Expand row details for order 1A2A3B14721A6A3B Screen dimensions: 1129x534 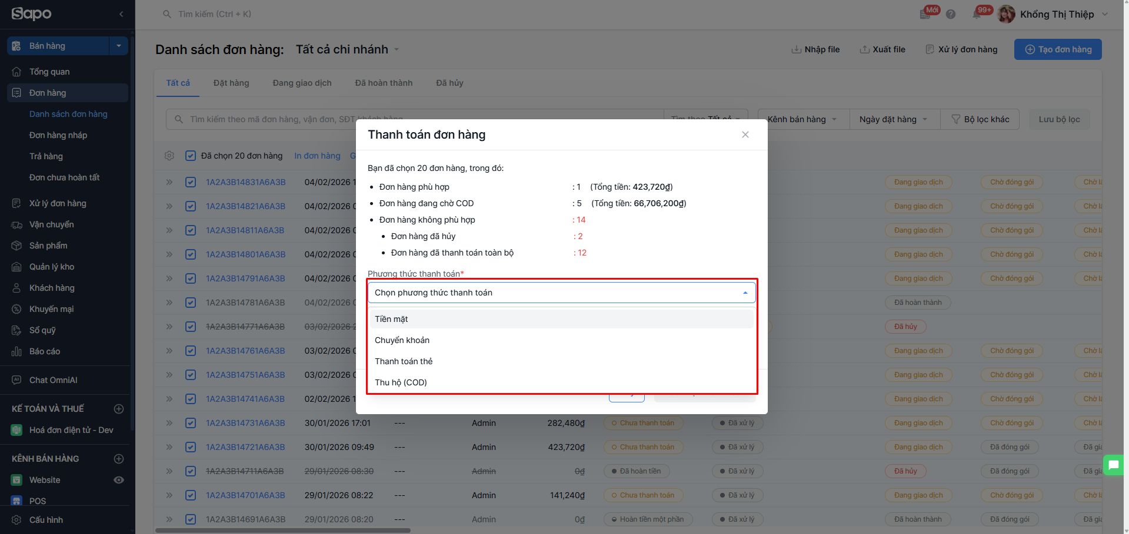(x=169, y=447)
